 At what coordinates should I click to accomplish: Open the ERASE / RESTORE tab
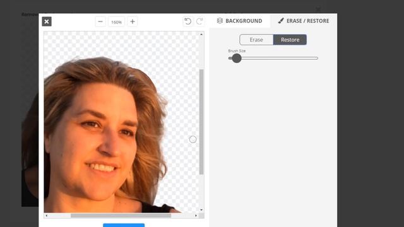(x=304, y=21)
